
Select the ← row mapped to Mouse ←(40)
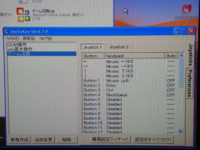coord(130,62)
